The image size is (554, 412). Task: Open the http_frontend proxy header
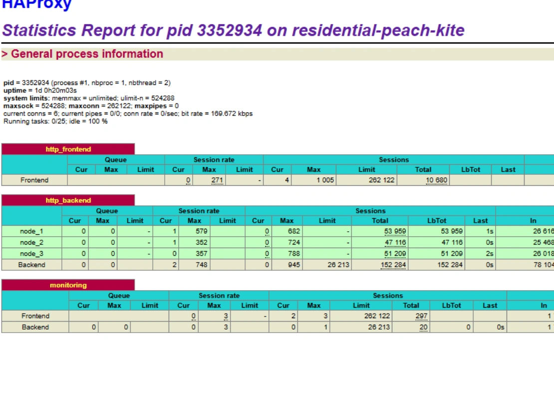pos(68,149)
